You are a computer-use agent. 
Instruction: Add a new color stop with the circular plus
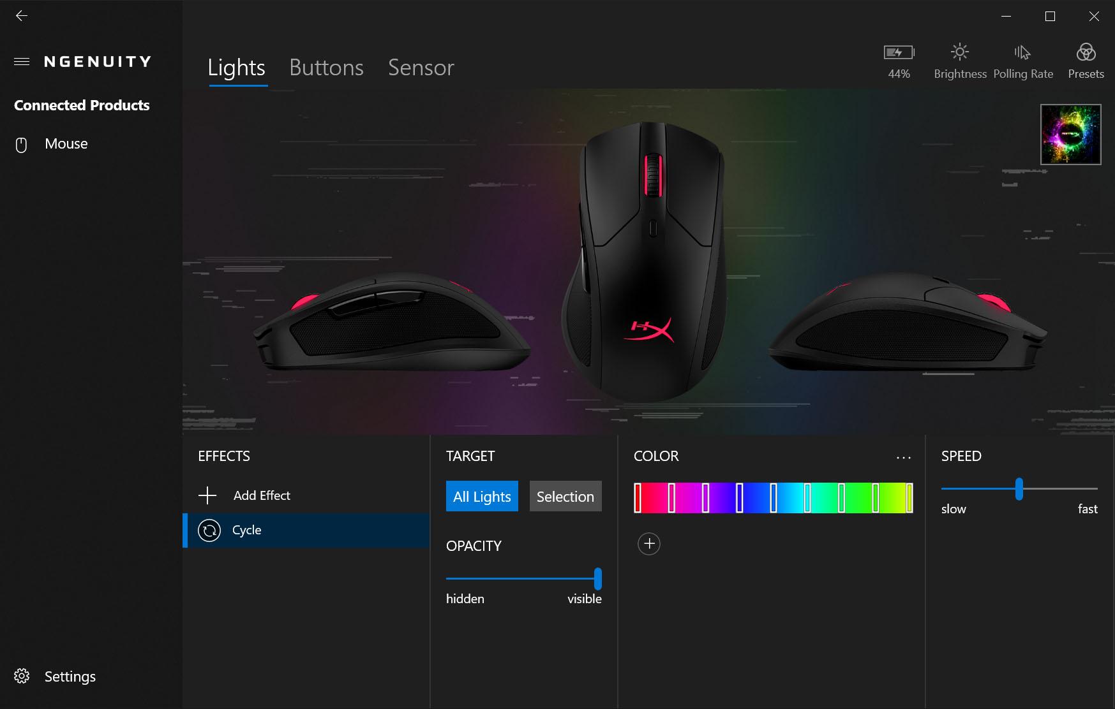tap(649, 544)
